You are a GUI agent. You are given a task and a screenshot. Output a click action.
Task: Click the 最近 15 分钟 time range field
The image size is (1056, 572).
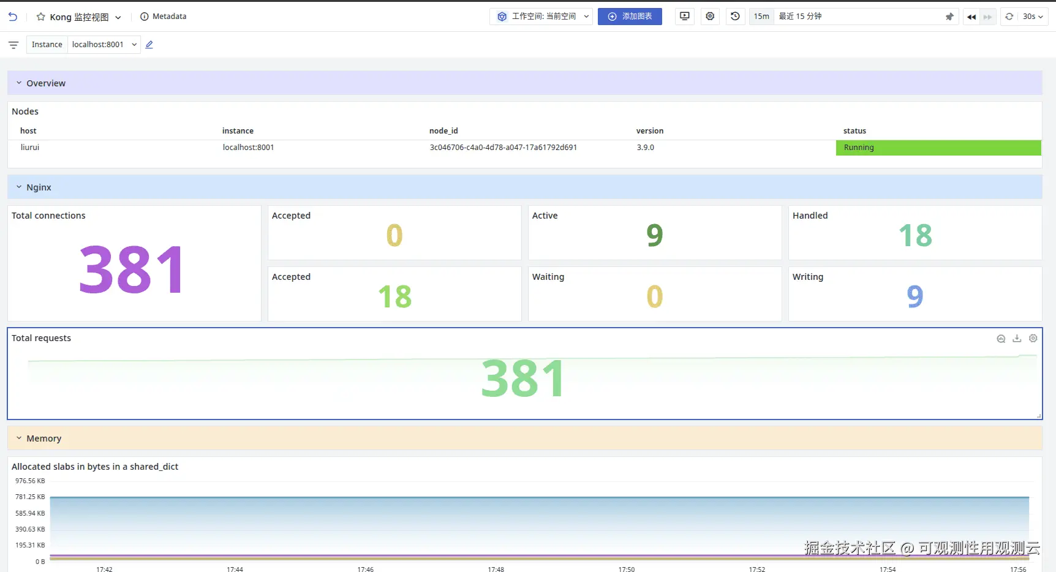pos(858,17)
